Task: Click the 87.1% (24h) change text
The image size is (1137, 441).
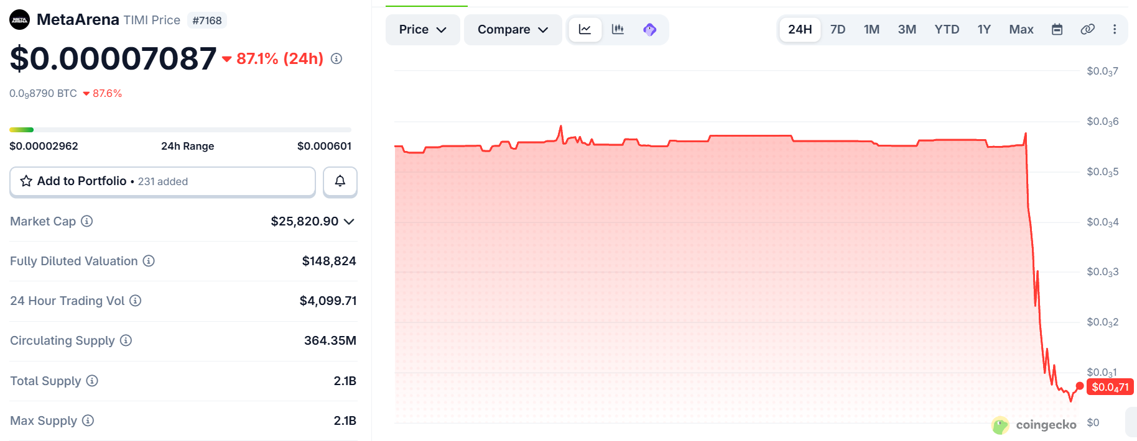Action: pyautogui.click(x=280, y=58)
